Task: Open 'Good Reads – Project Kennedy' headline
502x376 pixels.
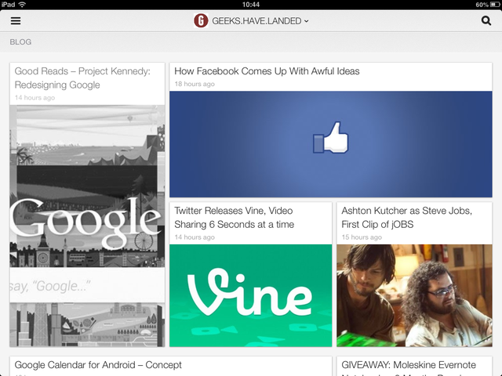Action: tap(82, 78)
